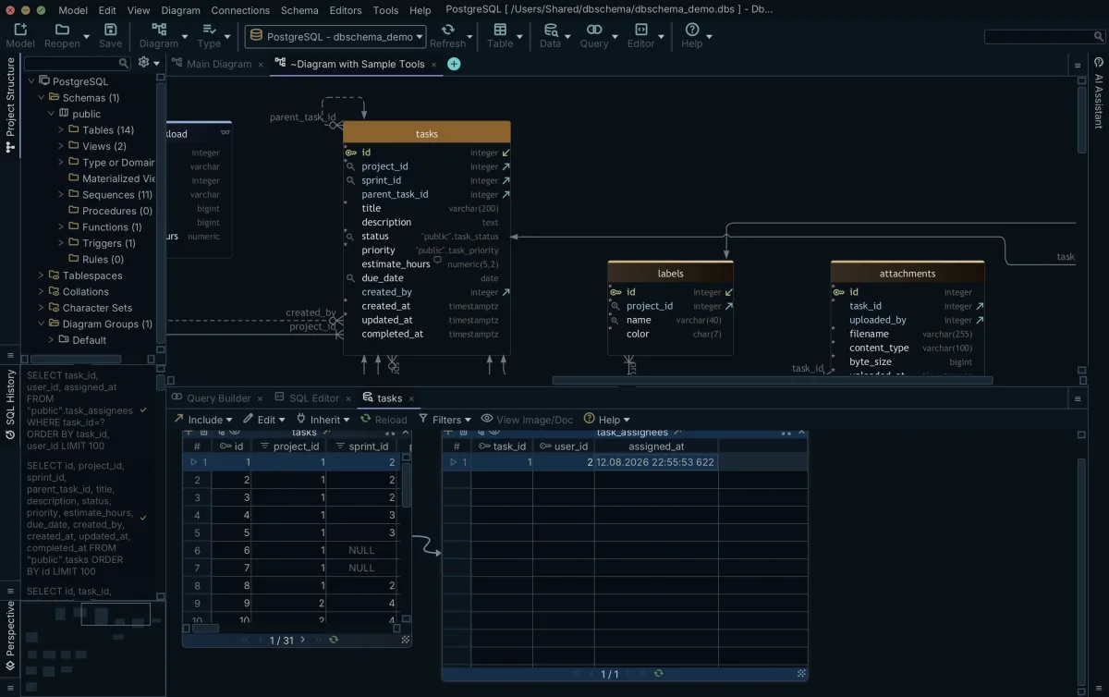This screenshot has height=697, width=1109.
Task: Click the Model toolbar icon
Action: click(20, 31)
